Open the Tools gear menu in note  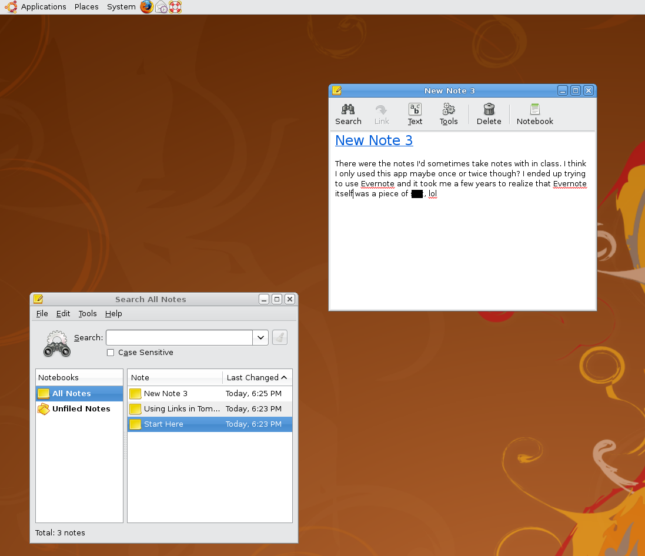click(x=449, y=114)
